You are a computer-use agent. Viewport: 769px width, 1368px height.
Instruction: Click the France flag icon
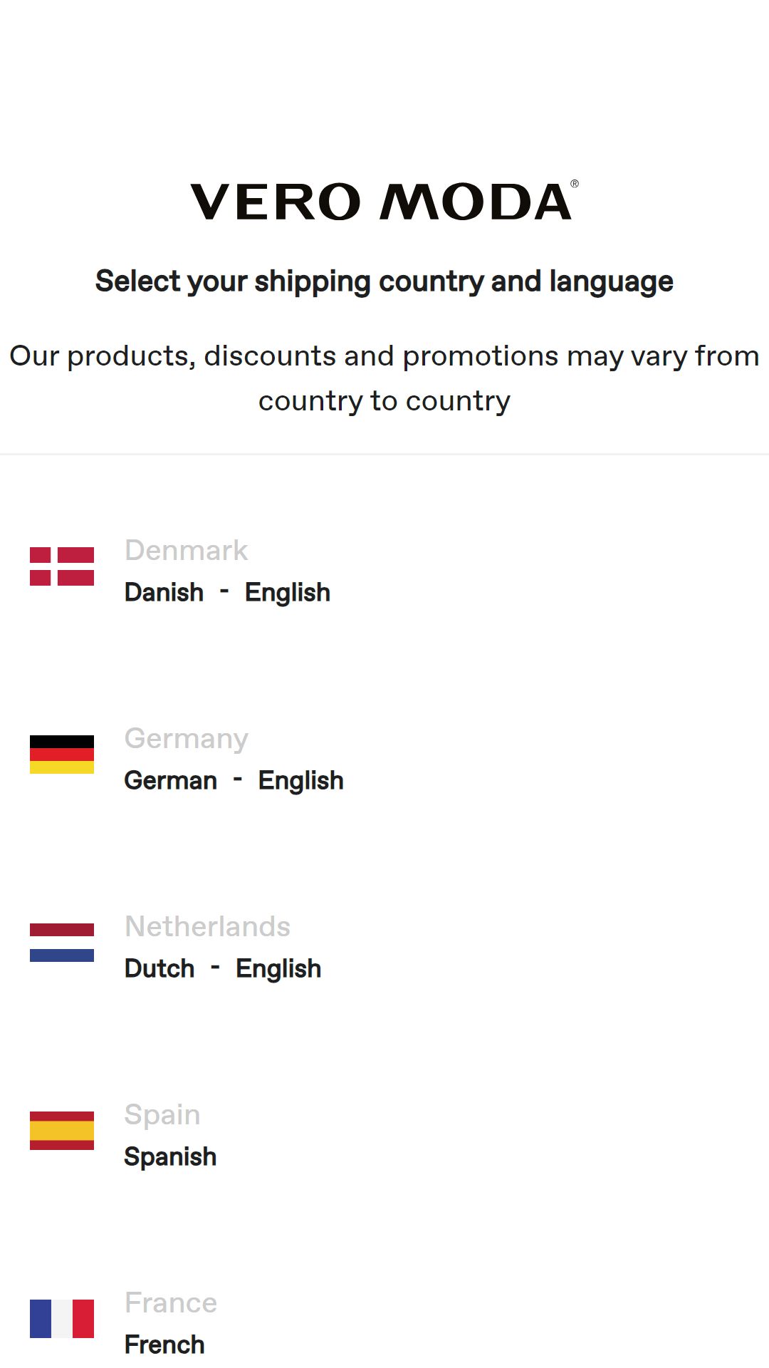click(62, 1319)
